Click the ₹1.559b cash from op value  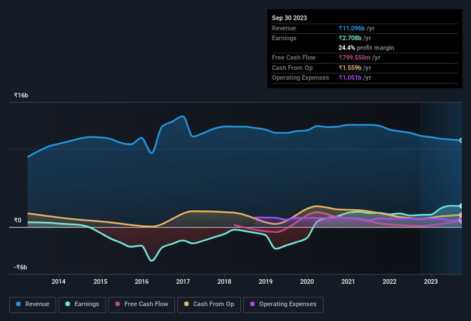350,68
